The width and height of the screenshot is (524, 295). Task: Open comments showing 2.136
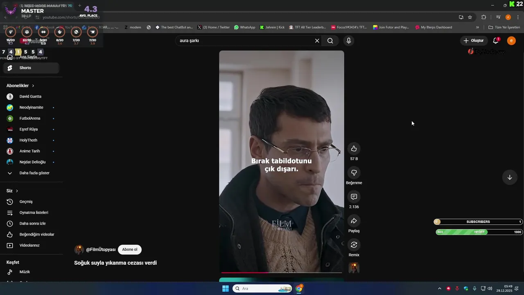(x=354, y=197)
